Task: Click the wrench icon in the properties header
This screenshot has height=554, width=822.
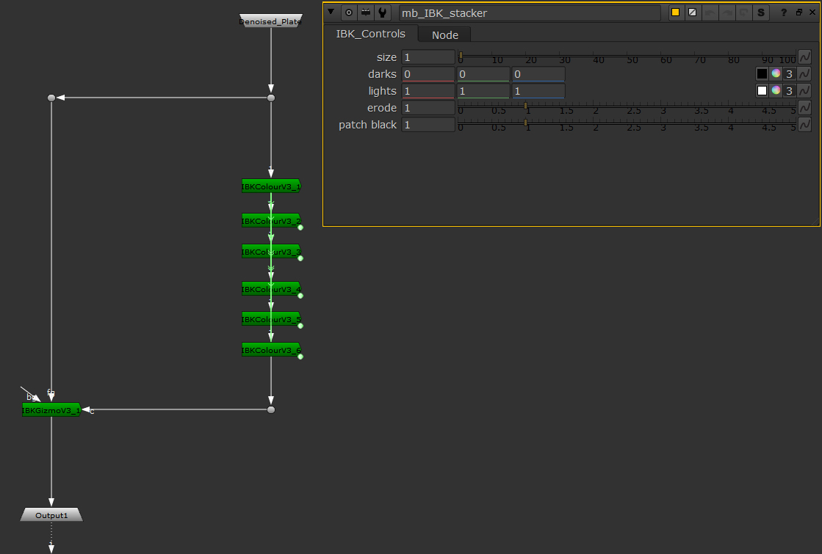Action: coord(382,12)
